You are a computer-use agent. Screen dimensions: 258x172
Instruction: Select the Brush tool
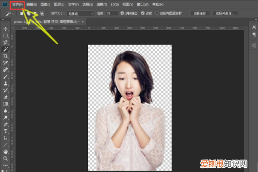click(6, 77)
